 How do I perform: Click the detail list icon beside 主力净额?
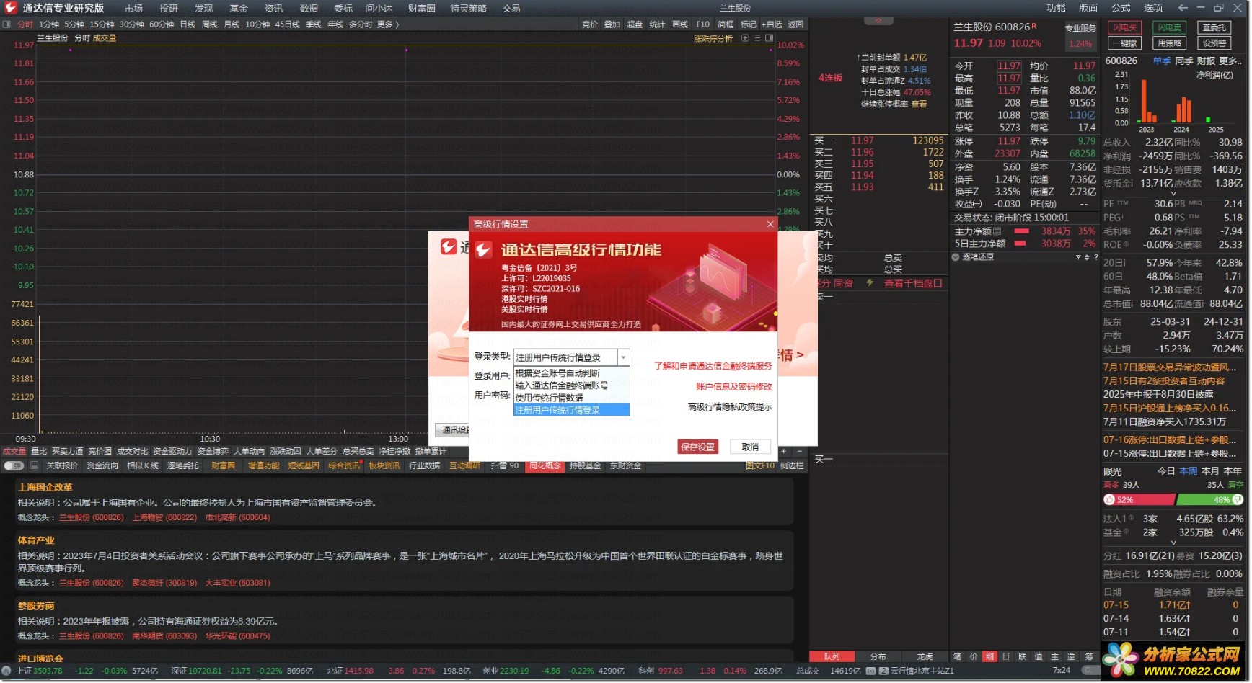click(x=997, y=231)
